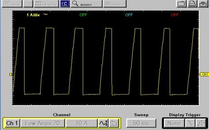Open the Review toolbar button
The image size is (209, 130).
tap(46, 4)
